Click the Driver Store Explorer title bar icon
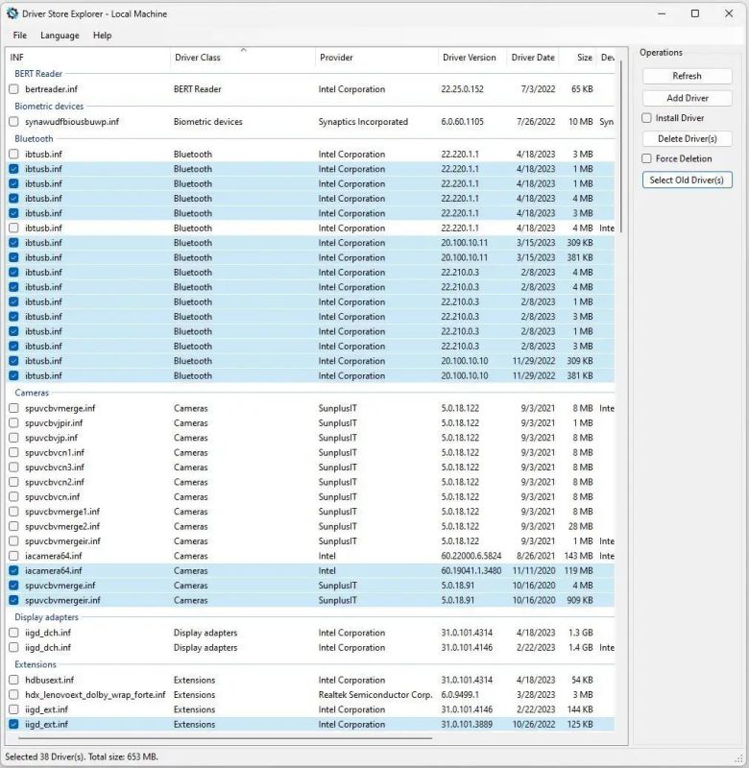This screenshot has height=768, width=749. click(12, 13)
